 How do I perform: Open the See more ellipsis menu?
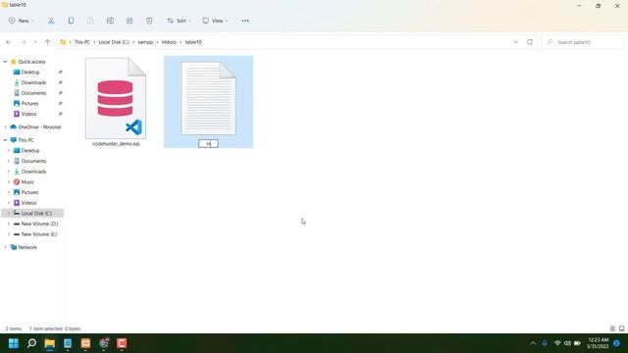245,21
